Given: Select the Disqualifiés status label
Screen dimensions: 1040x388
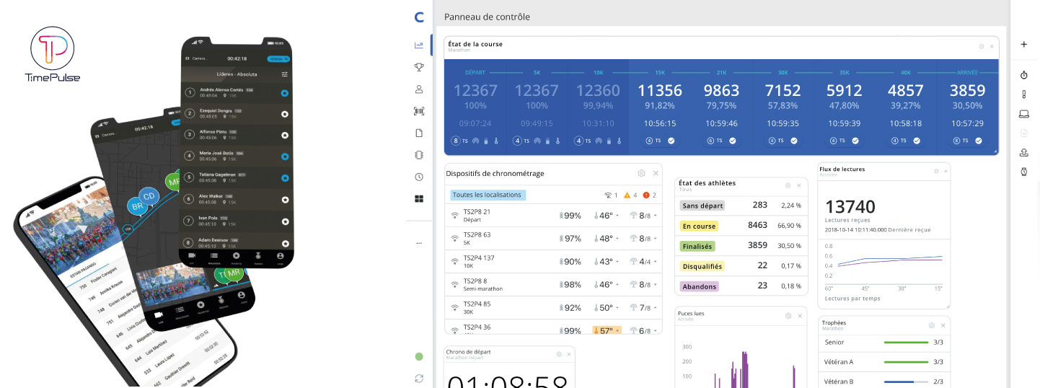Looking at the screenshot, I should (702, 266).
